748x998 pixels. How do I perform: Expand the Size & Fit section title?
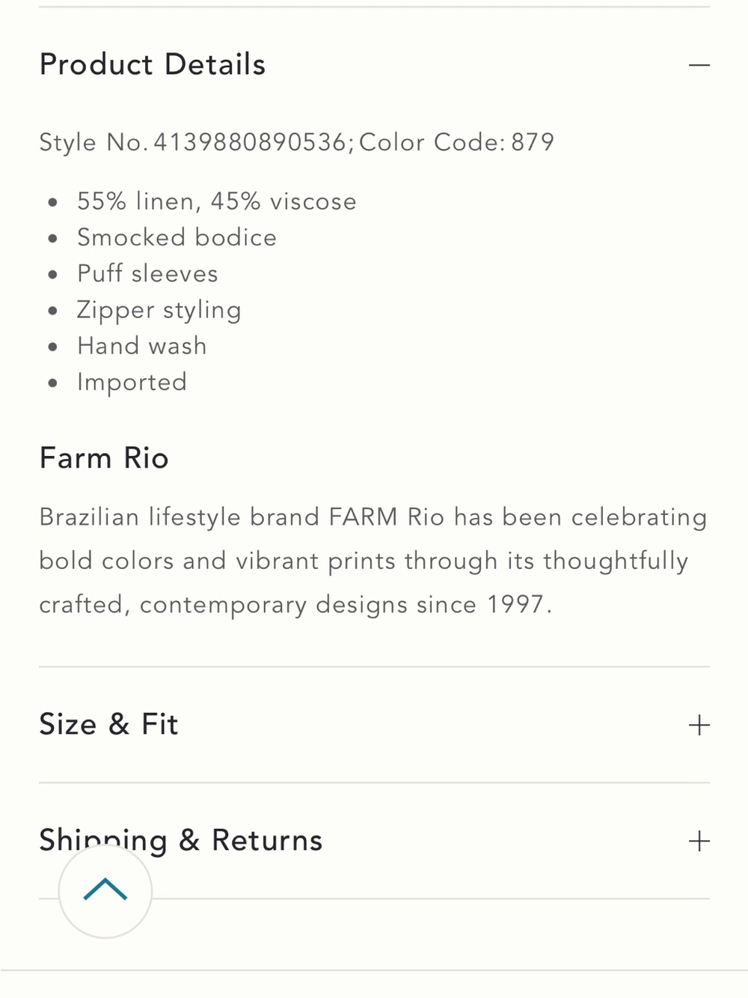point(109,725)
